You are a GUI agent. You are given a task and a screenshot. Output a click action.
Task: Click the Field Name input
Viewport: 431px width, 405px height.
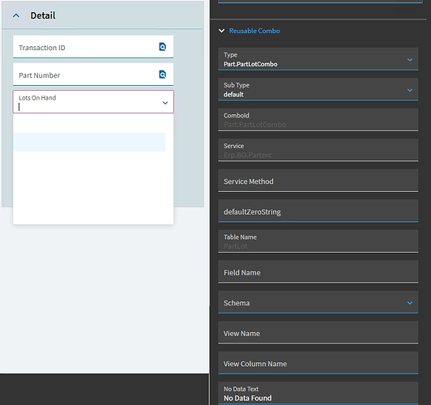tap(318, 272)
